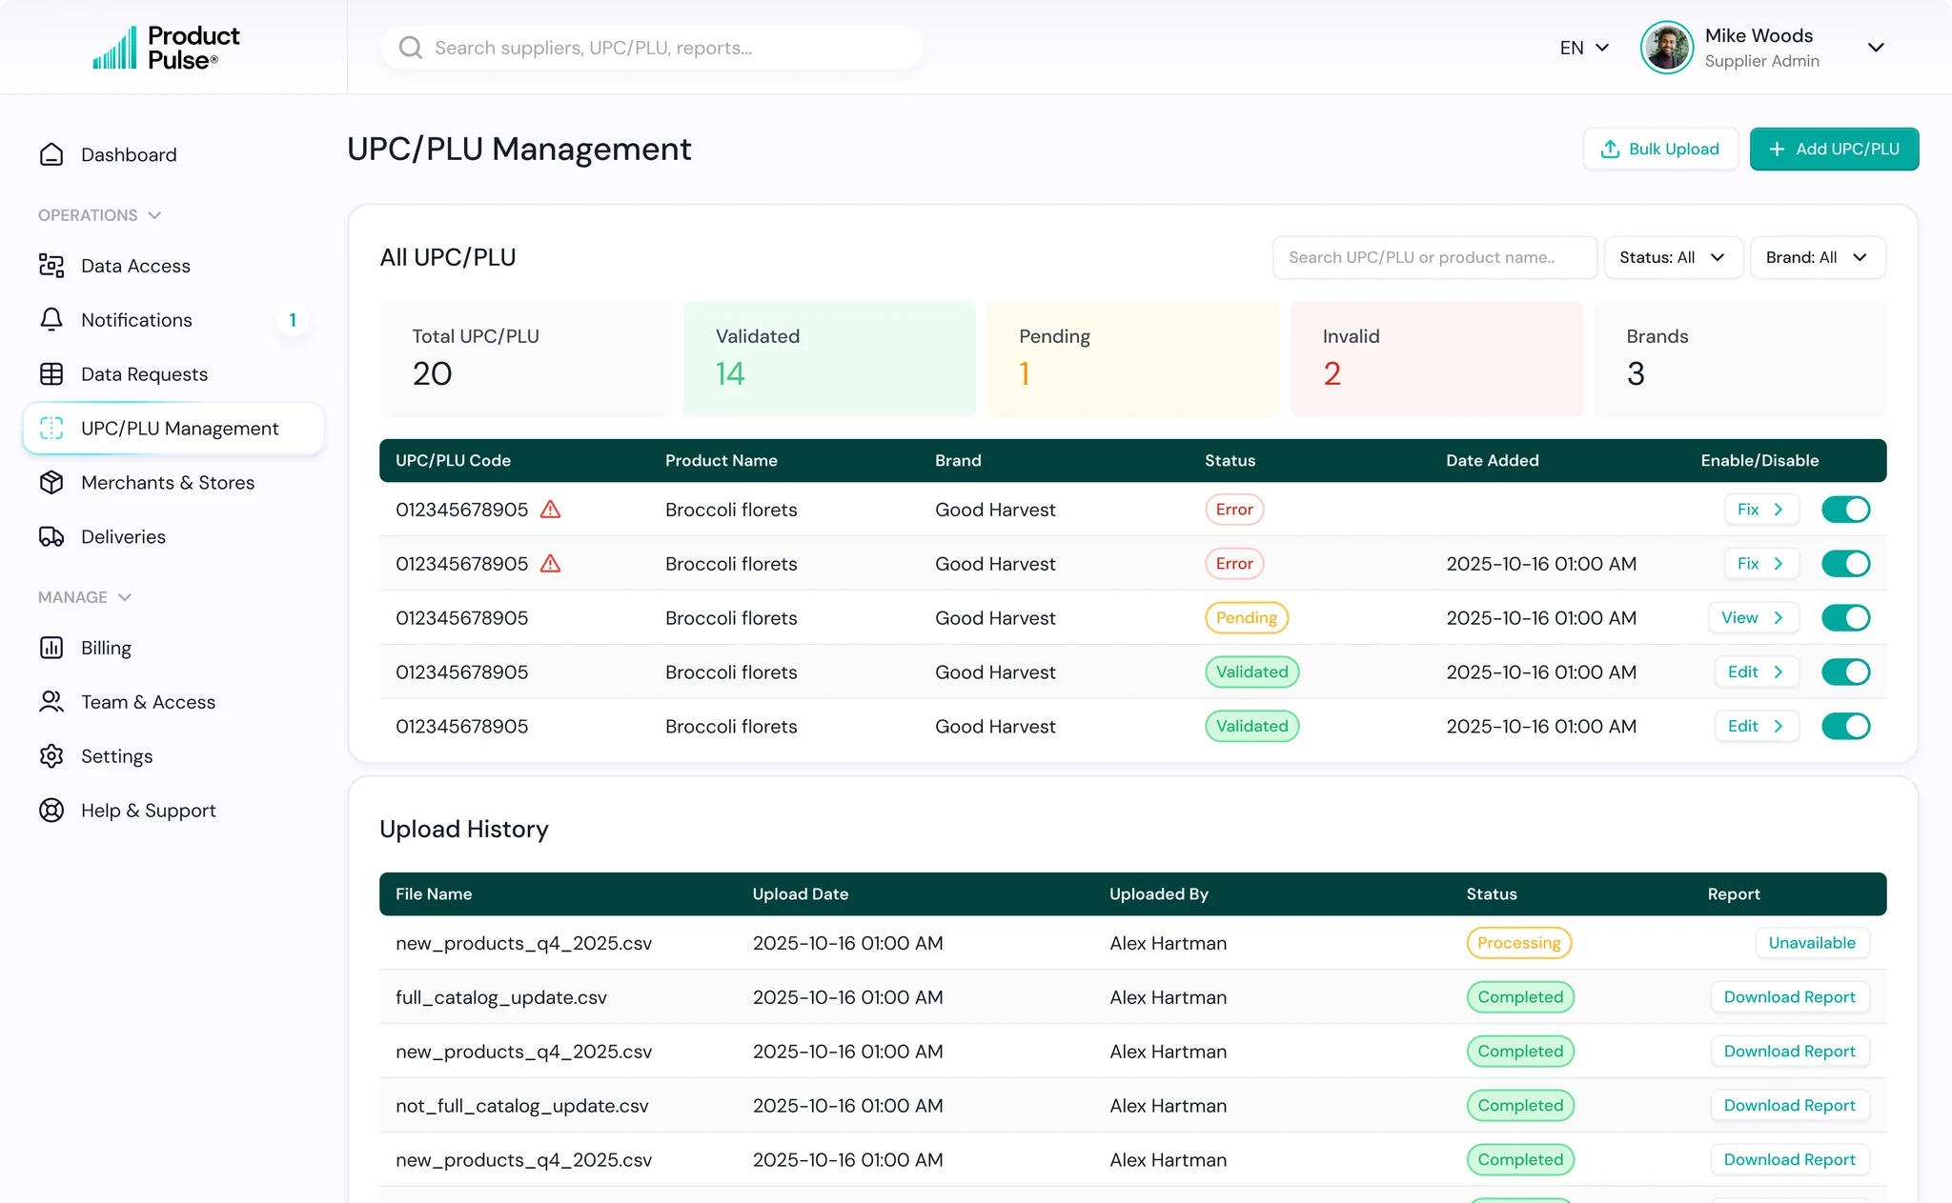Screen dimensions: 1952x1203
Task: Click the Search UPC/PLU or product name field
Action: coord(1434,257)
